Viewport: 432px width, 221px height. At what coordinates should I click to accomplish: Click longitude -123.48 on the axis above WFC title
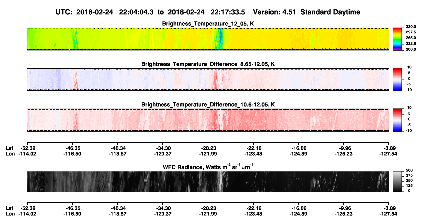point(253,154)
